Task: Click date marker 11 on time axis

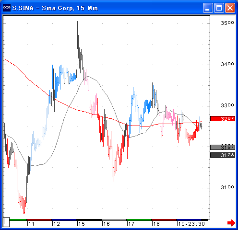Action: click(x=31, y=224)
